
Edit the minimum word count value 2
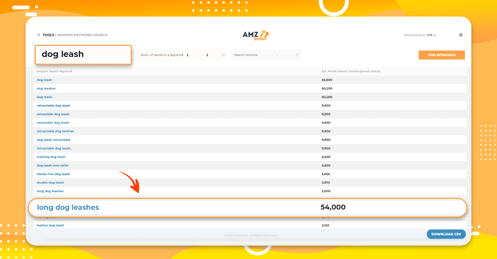pyautogui.click(x=188, y=55)
